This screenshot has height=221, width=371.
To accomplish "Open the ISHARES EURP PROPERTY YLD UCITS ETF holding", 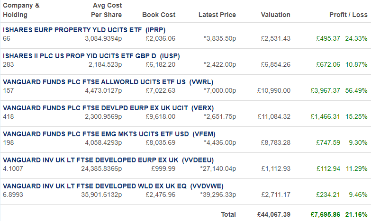I will 84,30.
